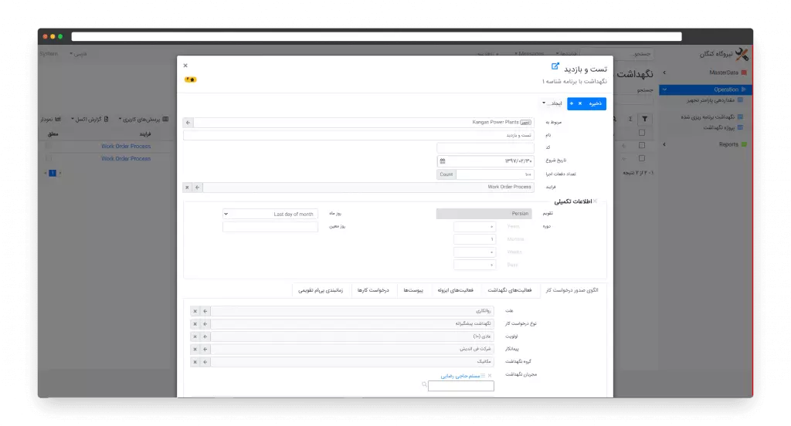Click the arrow icon beside Kangan Power Plants field
Image resolution: width=791 pixels, height=426 pixels.
click(188, 122)
